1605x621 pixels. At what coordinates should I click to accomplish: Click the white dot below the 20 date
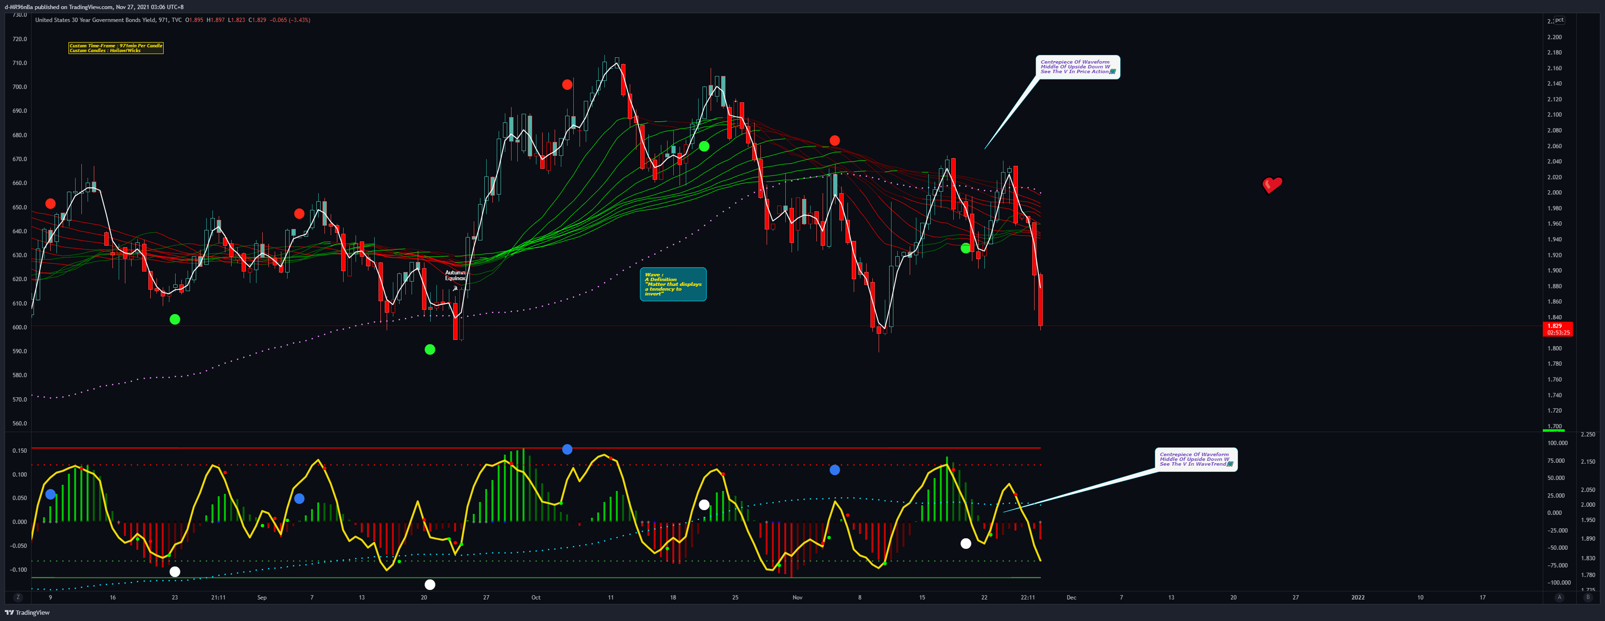click(430, 584)
